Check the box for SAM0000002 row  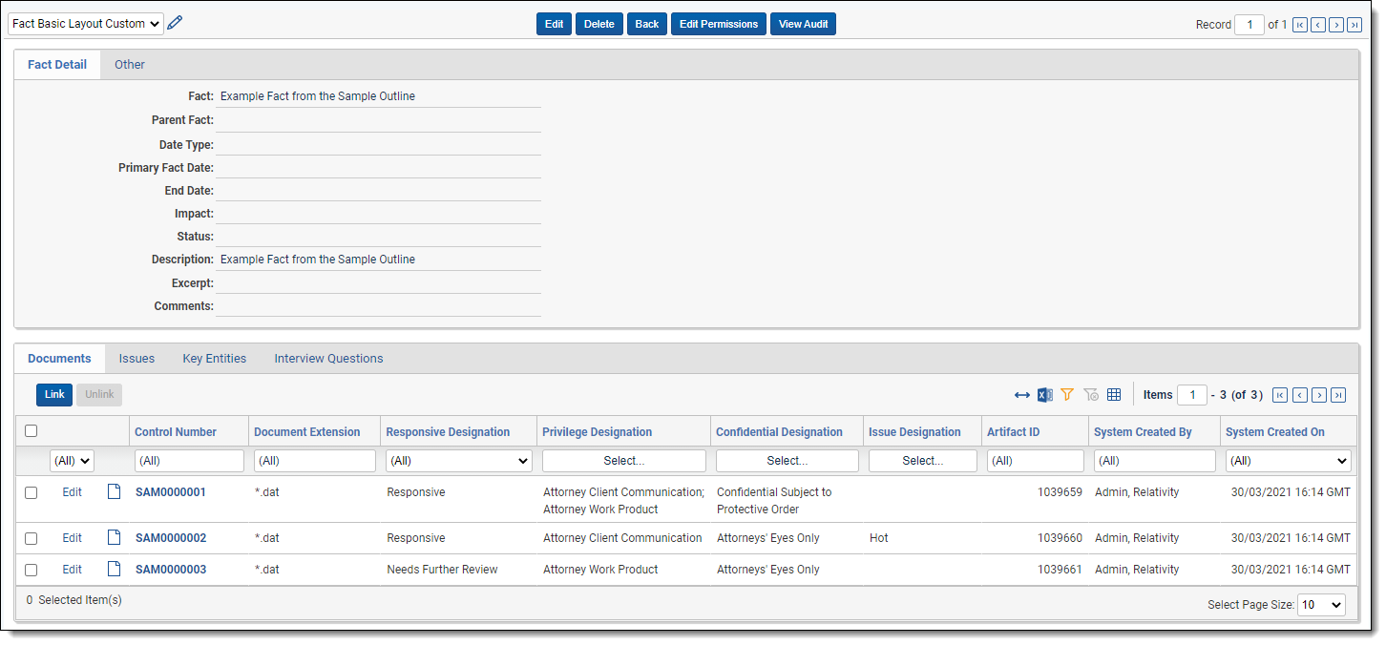[31, 538]
